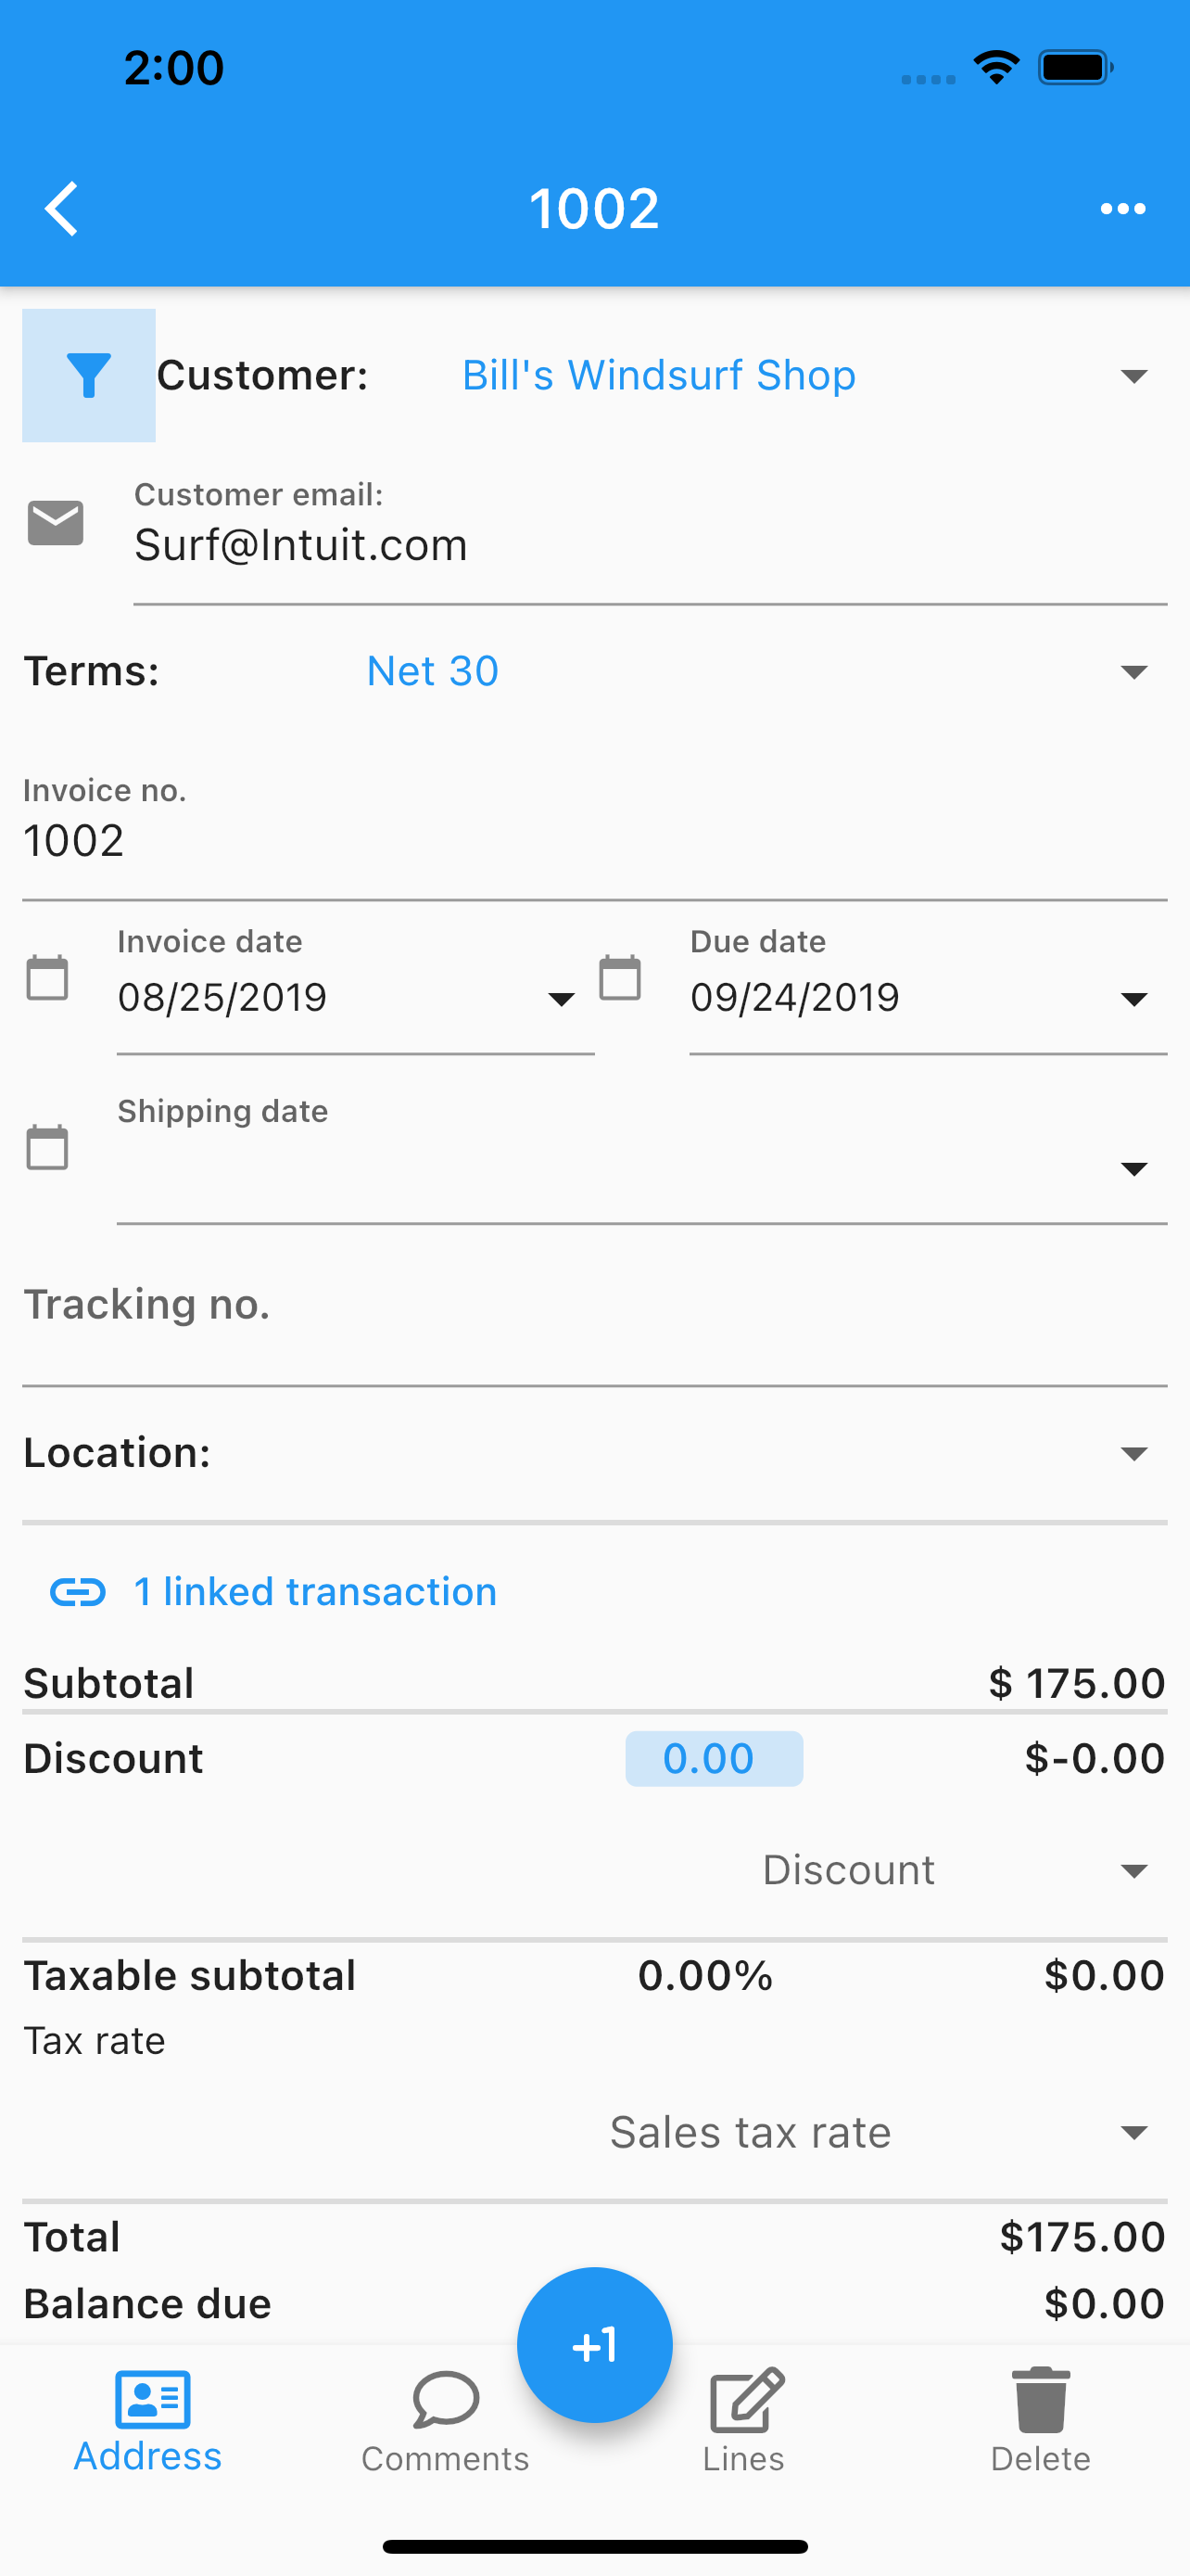1190x2576 pixels.
Task: Tap the due date calendar icon
Action: pyautogui.click(x=619, y=977)
